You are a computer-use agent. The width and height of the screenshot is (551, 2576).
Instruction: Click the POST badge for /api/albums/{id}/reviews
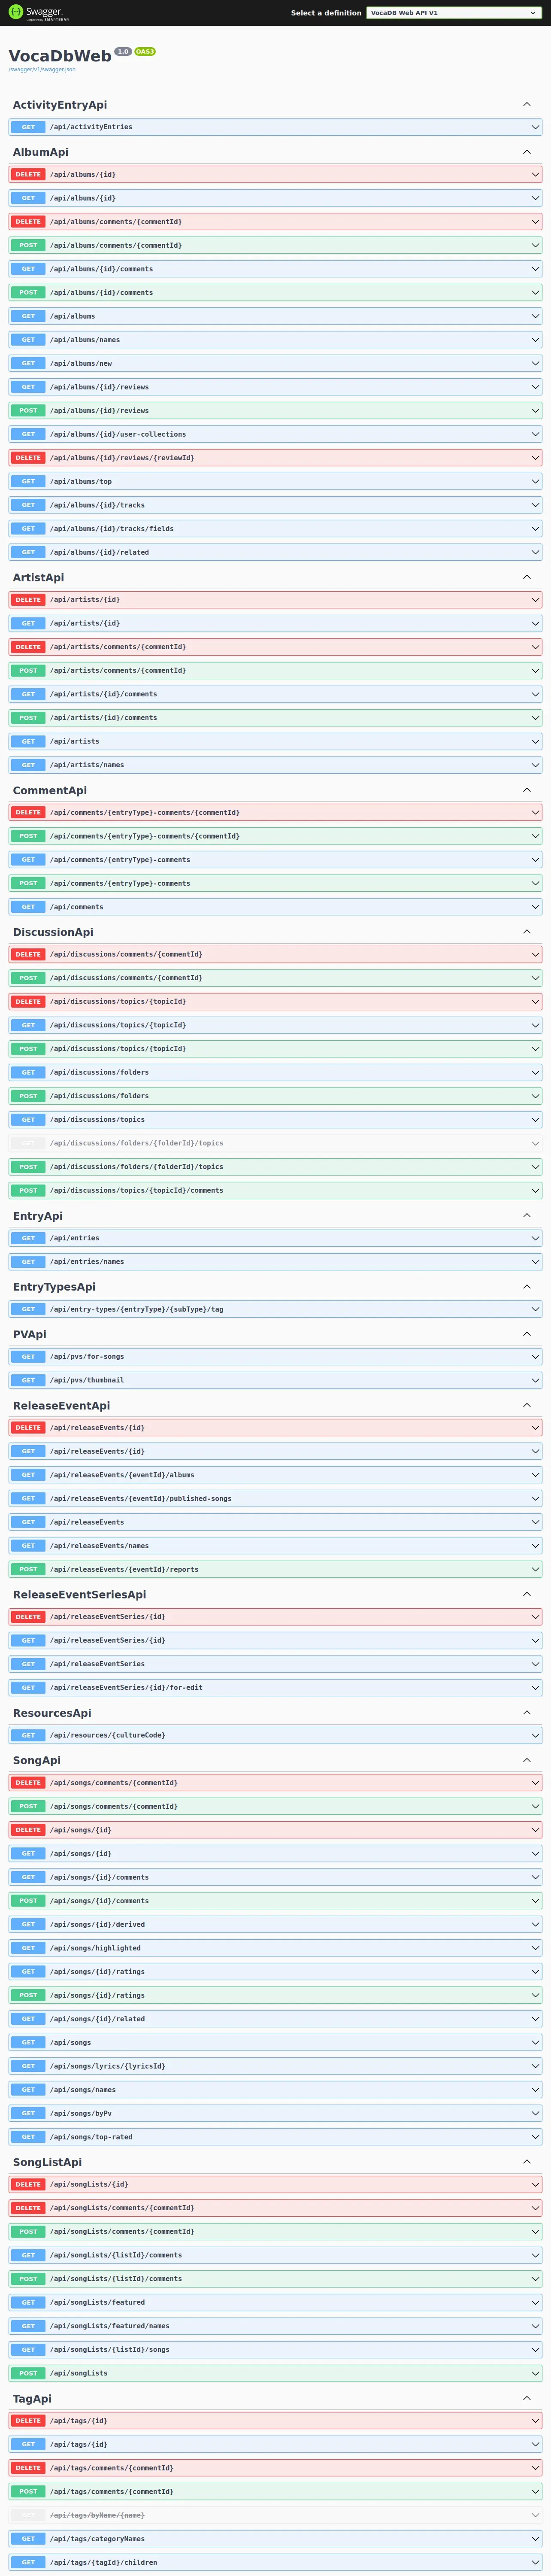(28, 410)
